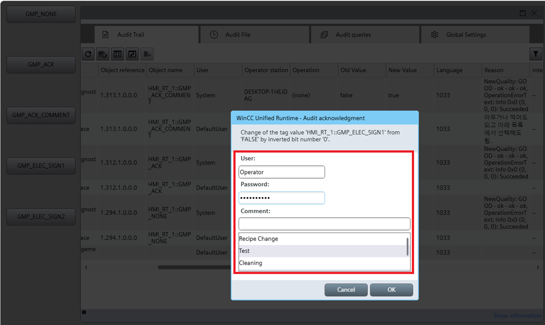Click the left arrow of the horizontal scrollbar
Viewport: 545px width, 325px height.
[86, 267]
